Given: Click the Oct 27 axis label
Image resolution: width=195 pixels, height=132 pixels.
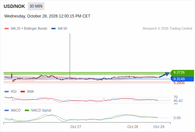Looking at the screenshot, I should [76, 127].
